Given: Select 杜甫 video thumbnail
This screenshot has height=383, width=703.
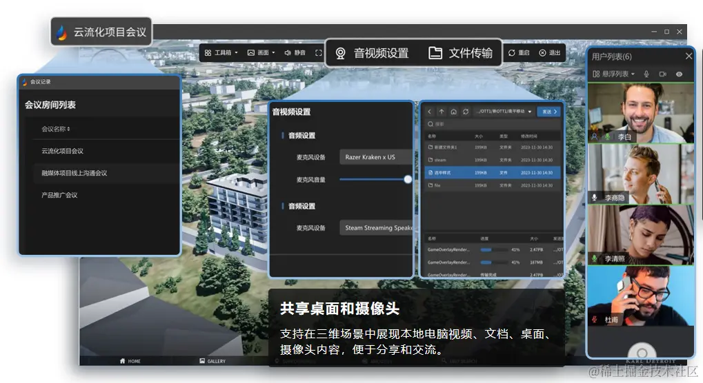Looking at the screenshot, I should (x=641, y=296).
